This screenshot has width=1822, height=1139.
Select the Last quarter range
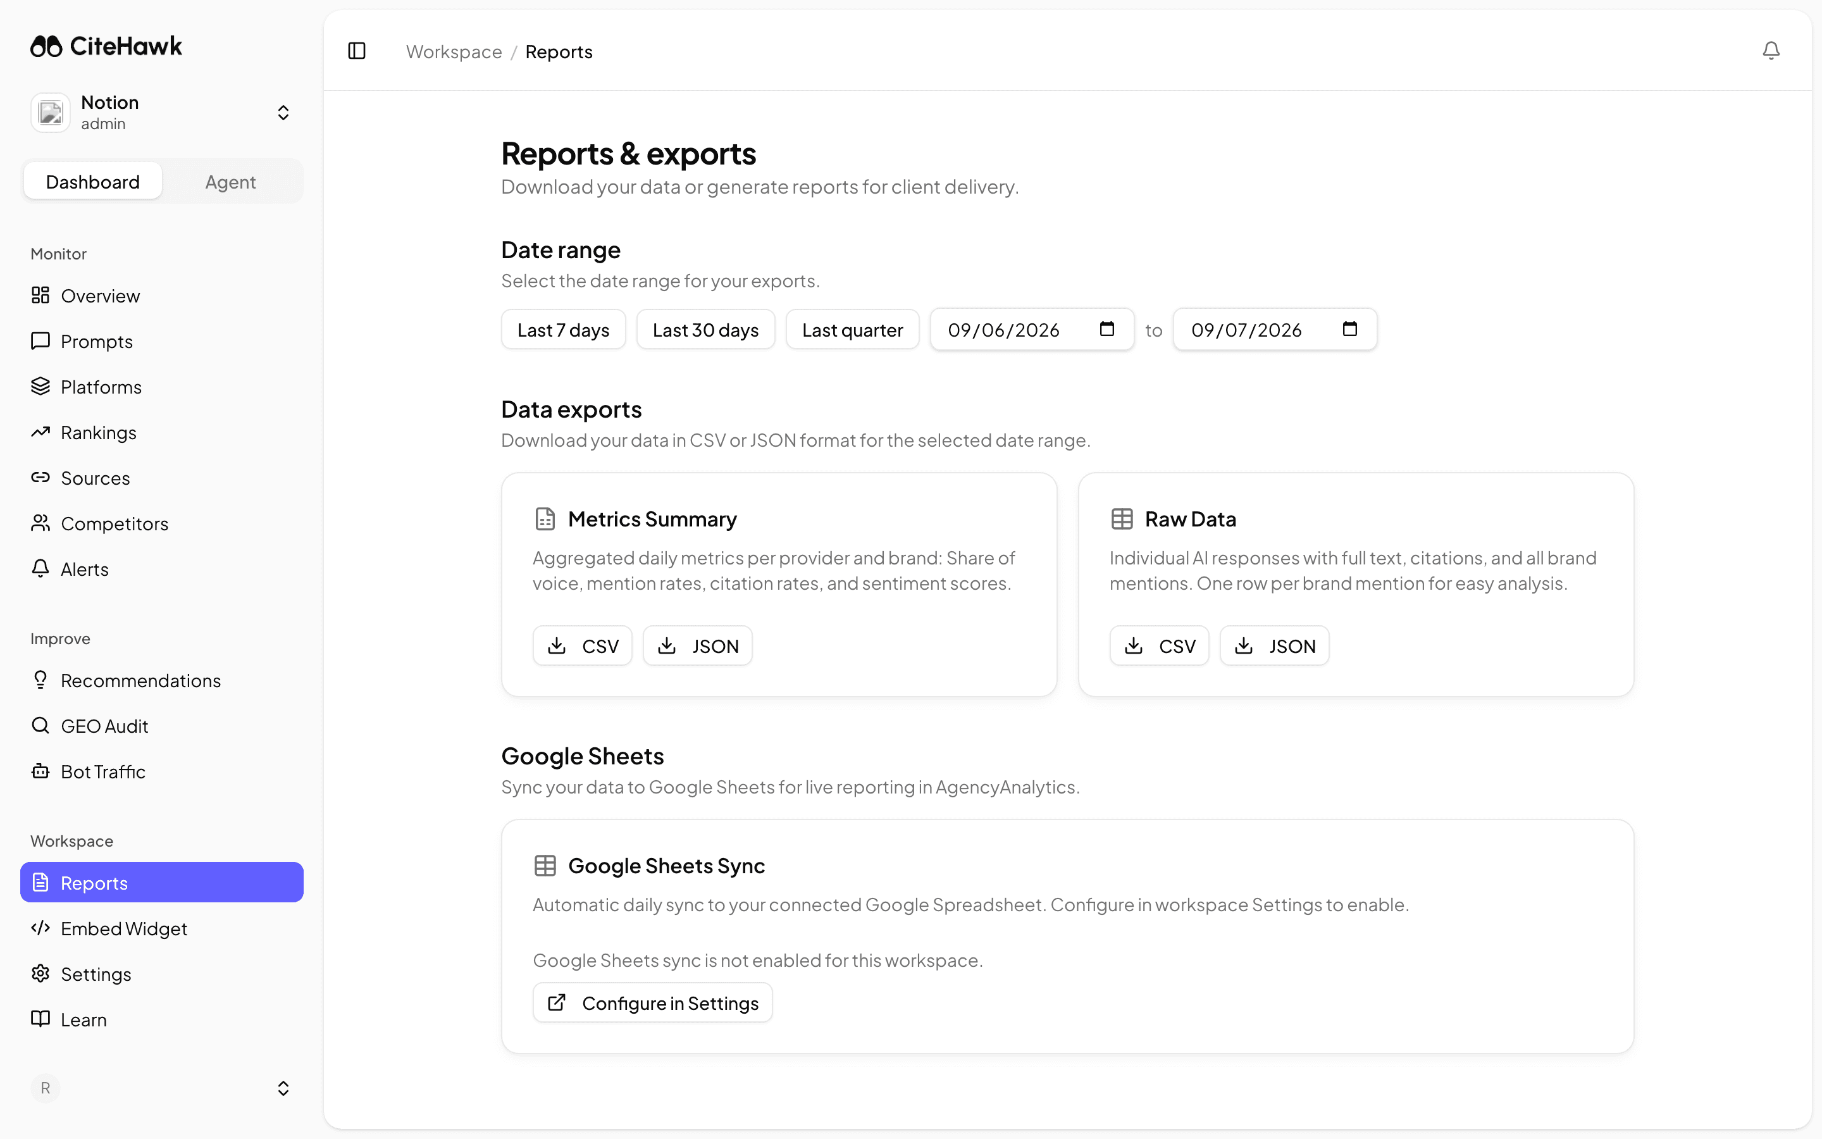coord(852,330)
